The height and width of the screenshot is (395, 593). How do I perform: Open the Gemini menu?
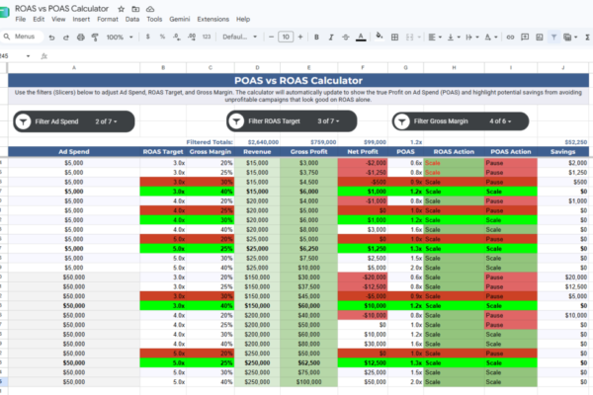(179, 20)
